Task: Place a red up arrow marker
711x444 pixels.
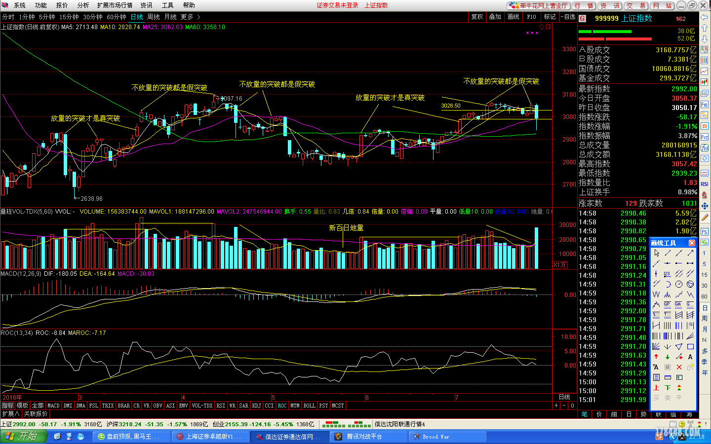Action: coord(656,357)
